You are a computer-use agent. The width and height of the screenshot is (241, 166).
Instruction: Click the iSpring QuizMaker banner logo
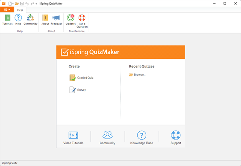coord(90,52)
